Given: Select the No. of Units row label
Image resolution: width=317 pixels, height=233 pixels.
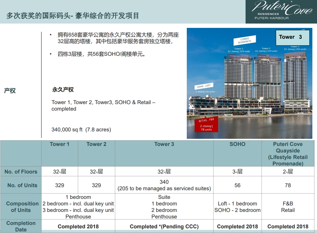Looking at the screenshot, I should [22, 185].
